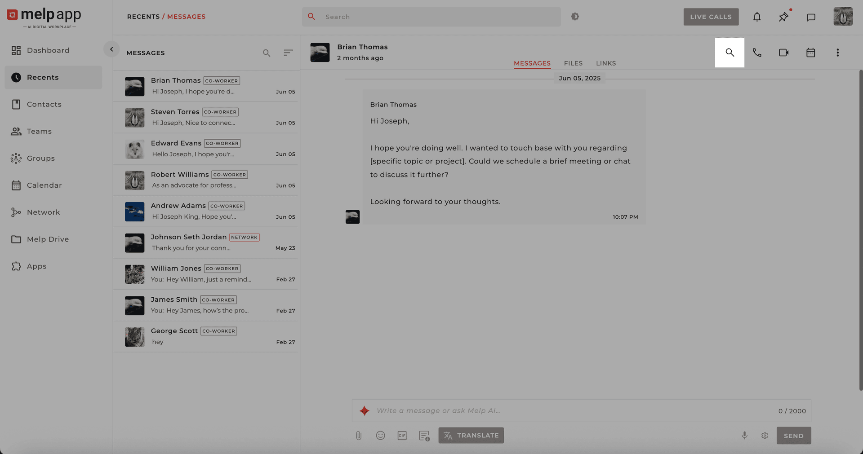Switch to the Files tab
863x454 pixels.
pyautogui.click(x=573, y=63)
